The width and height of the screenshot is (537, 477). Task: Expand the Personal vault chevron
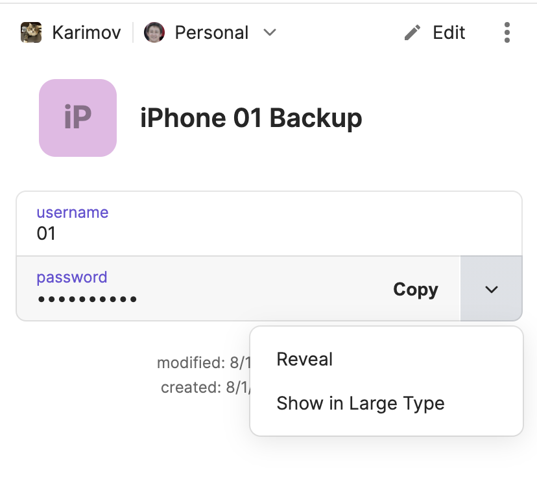pyautogui.click(x=270, y=32)
